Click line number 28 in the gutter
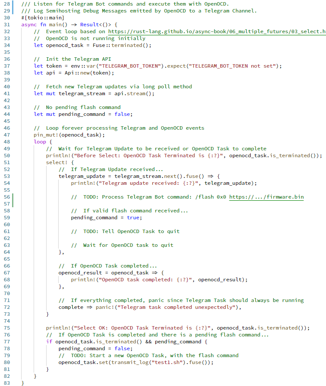 (x=7, y=4)
